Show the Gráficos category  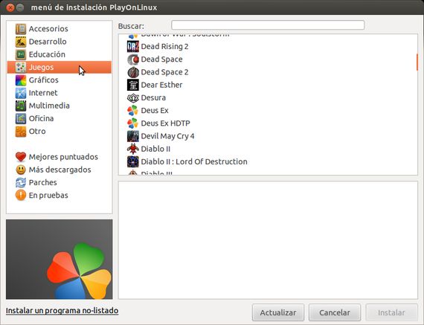click(x=60, y=80)
